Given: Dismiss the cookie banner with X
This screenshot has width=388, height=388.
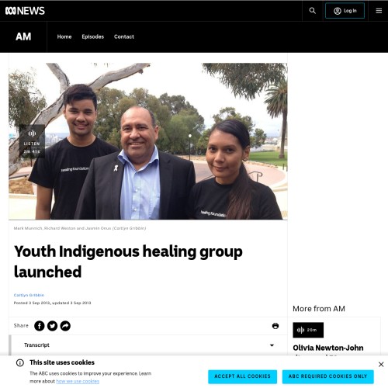Looking at the screenshot, I should [x=381, y=364].
